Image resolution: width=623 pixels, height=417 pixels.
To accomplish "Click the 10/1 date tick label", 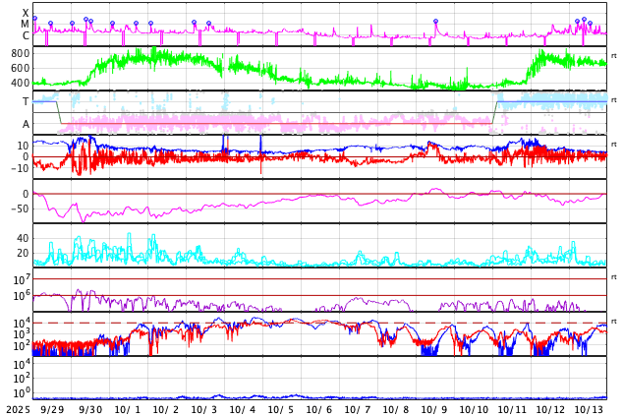I will tap(130, 408).
